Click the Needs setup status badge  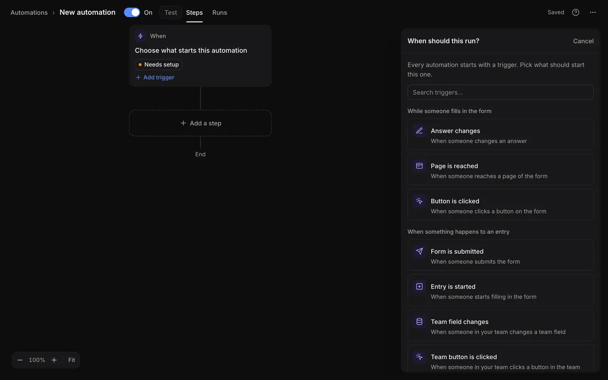click(159, 65)
